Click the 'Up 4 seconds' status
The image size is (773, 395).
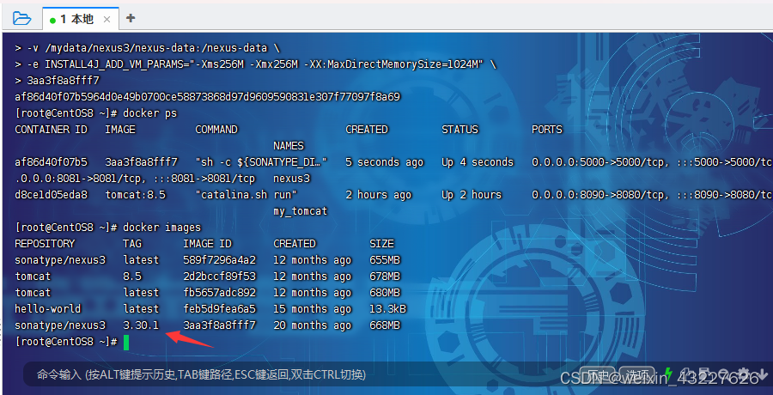(x=478, y=162)
